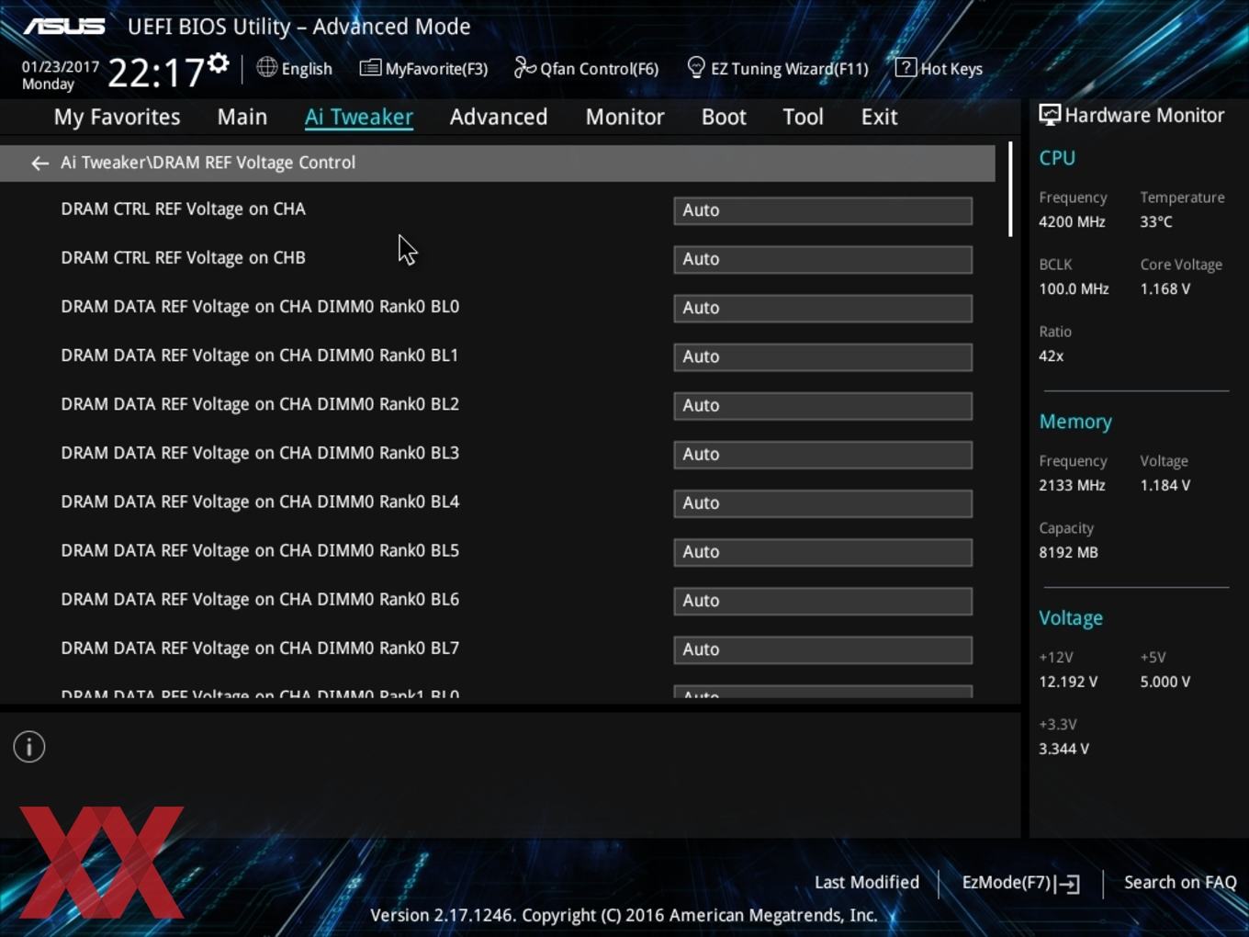Select the DIMM0 Rank0 BL7 label
1249x937 pixels.
260,648
